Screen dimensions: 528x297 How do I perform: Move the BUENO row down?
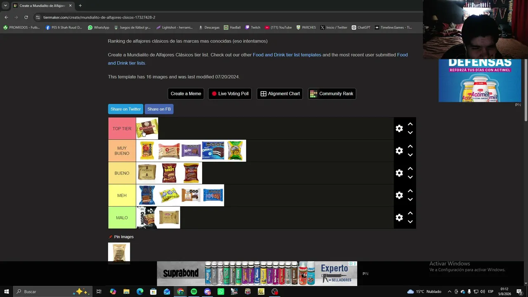[x=410, y=177]
